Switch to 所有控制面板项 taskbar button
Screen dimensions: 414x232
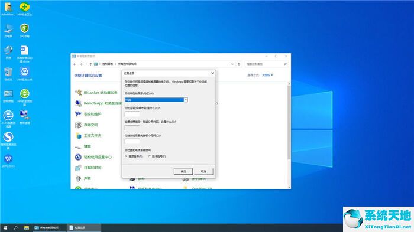point(49,227)
